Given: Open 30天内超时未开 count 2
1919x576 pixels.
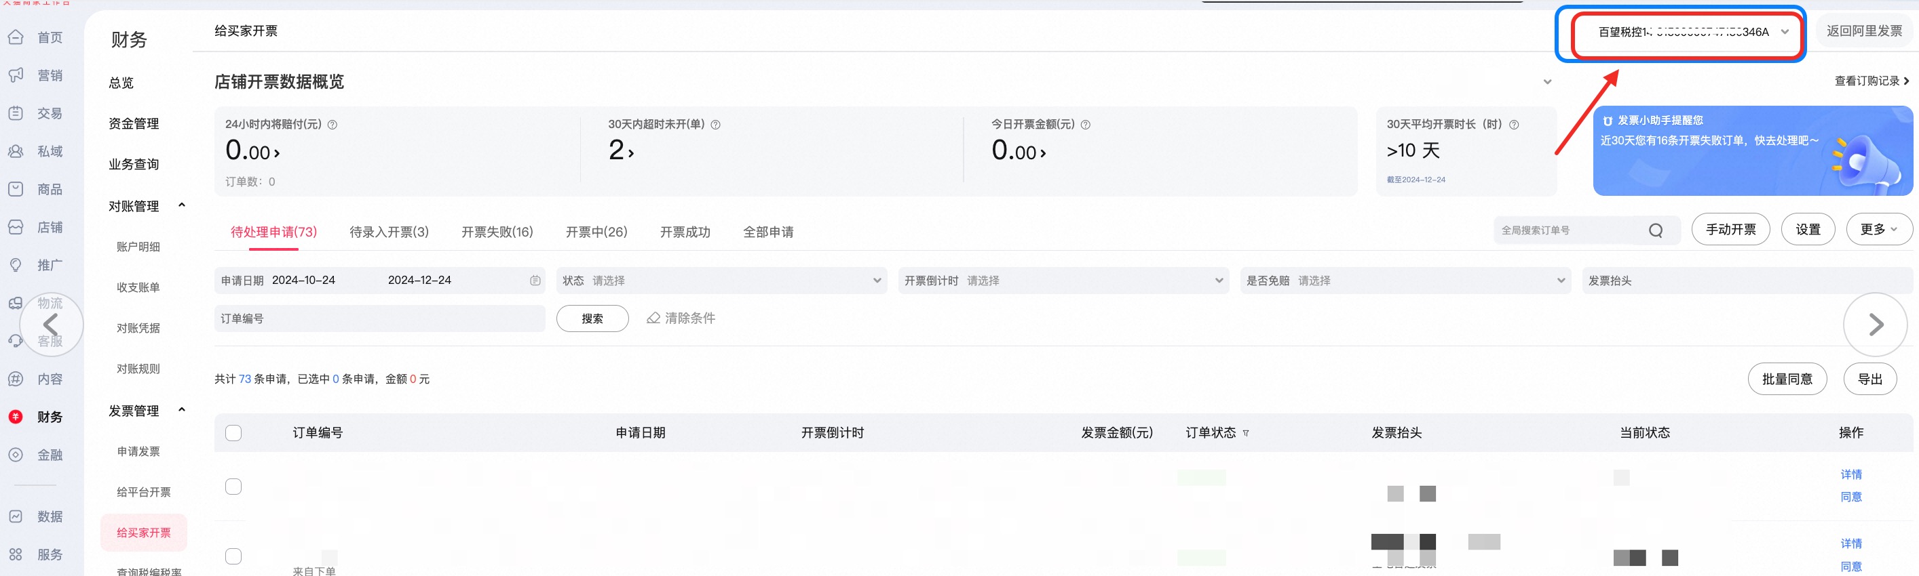Looking at the screenshot, I should 622,151.
